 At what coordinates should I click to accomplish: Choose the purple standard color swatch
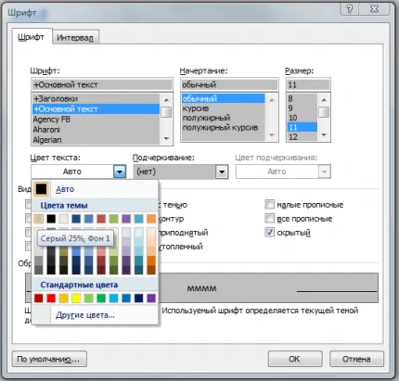click(x=151, y=298)
